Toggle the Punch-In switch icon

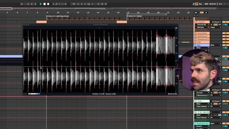tap(85, 4)
